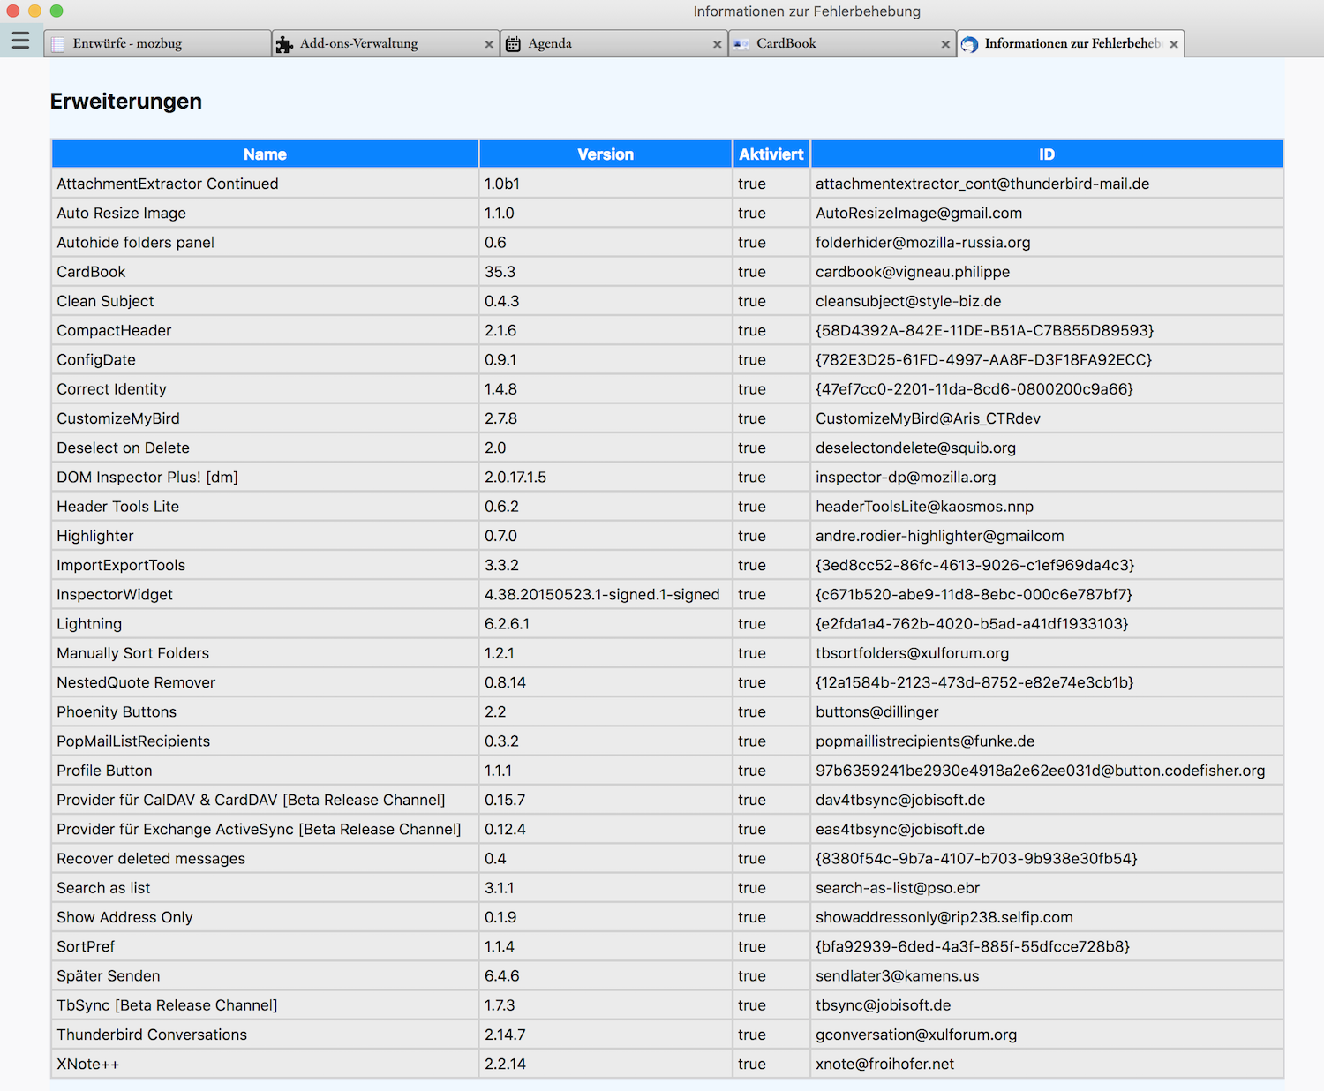
Task: Click the Clean Subject name cell
Action: [265, 301]
